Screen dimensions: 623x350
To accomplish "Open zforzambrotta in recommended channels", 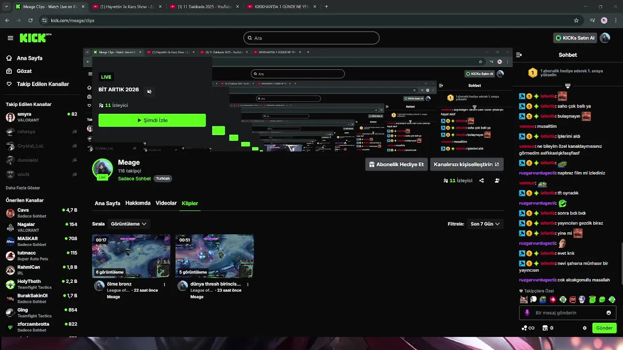I will pyautogui.click(x=41, y=327).
